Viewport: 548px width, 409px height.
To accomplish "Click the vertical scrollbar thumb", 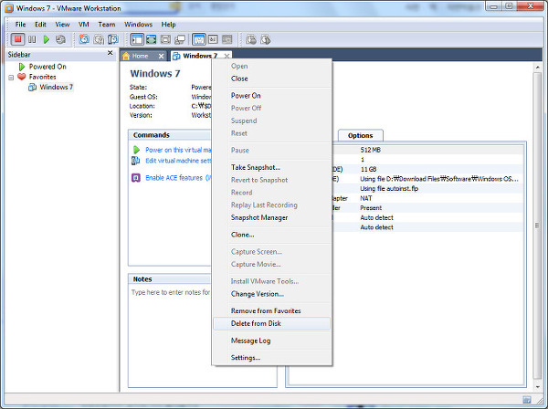I will (x=537, y=225).
